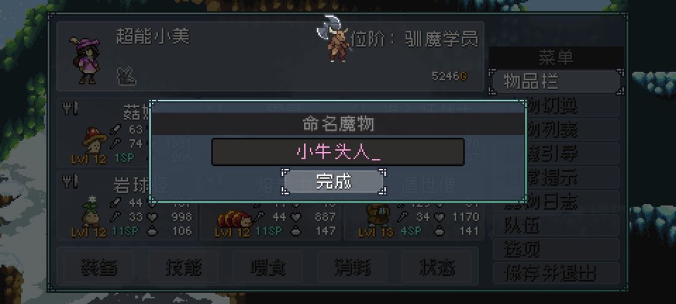Select the purple-hat keeper character sprite

coord(85,60)
